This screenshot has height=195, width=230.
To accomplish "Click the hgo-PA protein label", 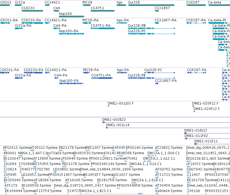I will pyautogui.click(x=123, y=70).
